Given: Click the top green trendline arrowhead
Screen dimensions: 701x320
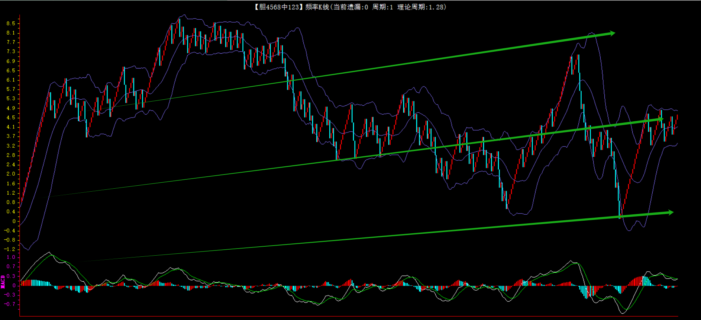Looking at the screenshot, I should (x=612, y=33).
